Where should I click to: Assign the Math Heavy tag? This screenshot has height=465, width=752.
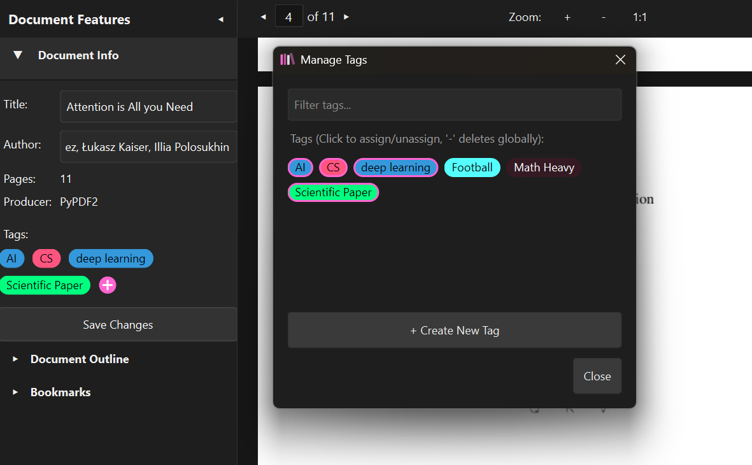(544, 168)
